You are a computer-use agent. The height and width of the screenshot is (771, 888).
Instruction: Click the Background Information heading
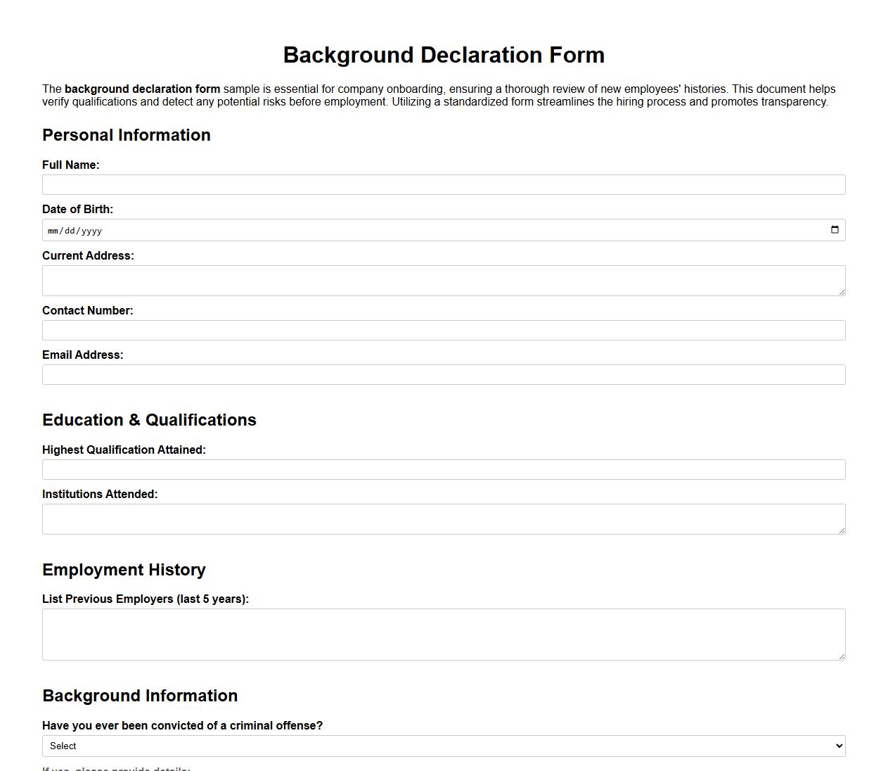tap(140, 696)
